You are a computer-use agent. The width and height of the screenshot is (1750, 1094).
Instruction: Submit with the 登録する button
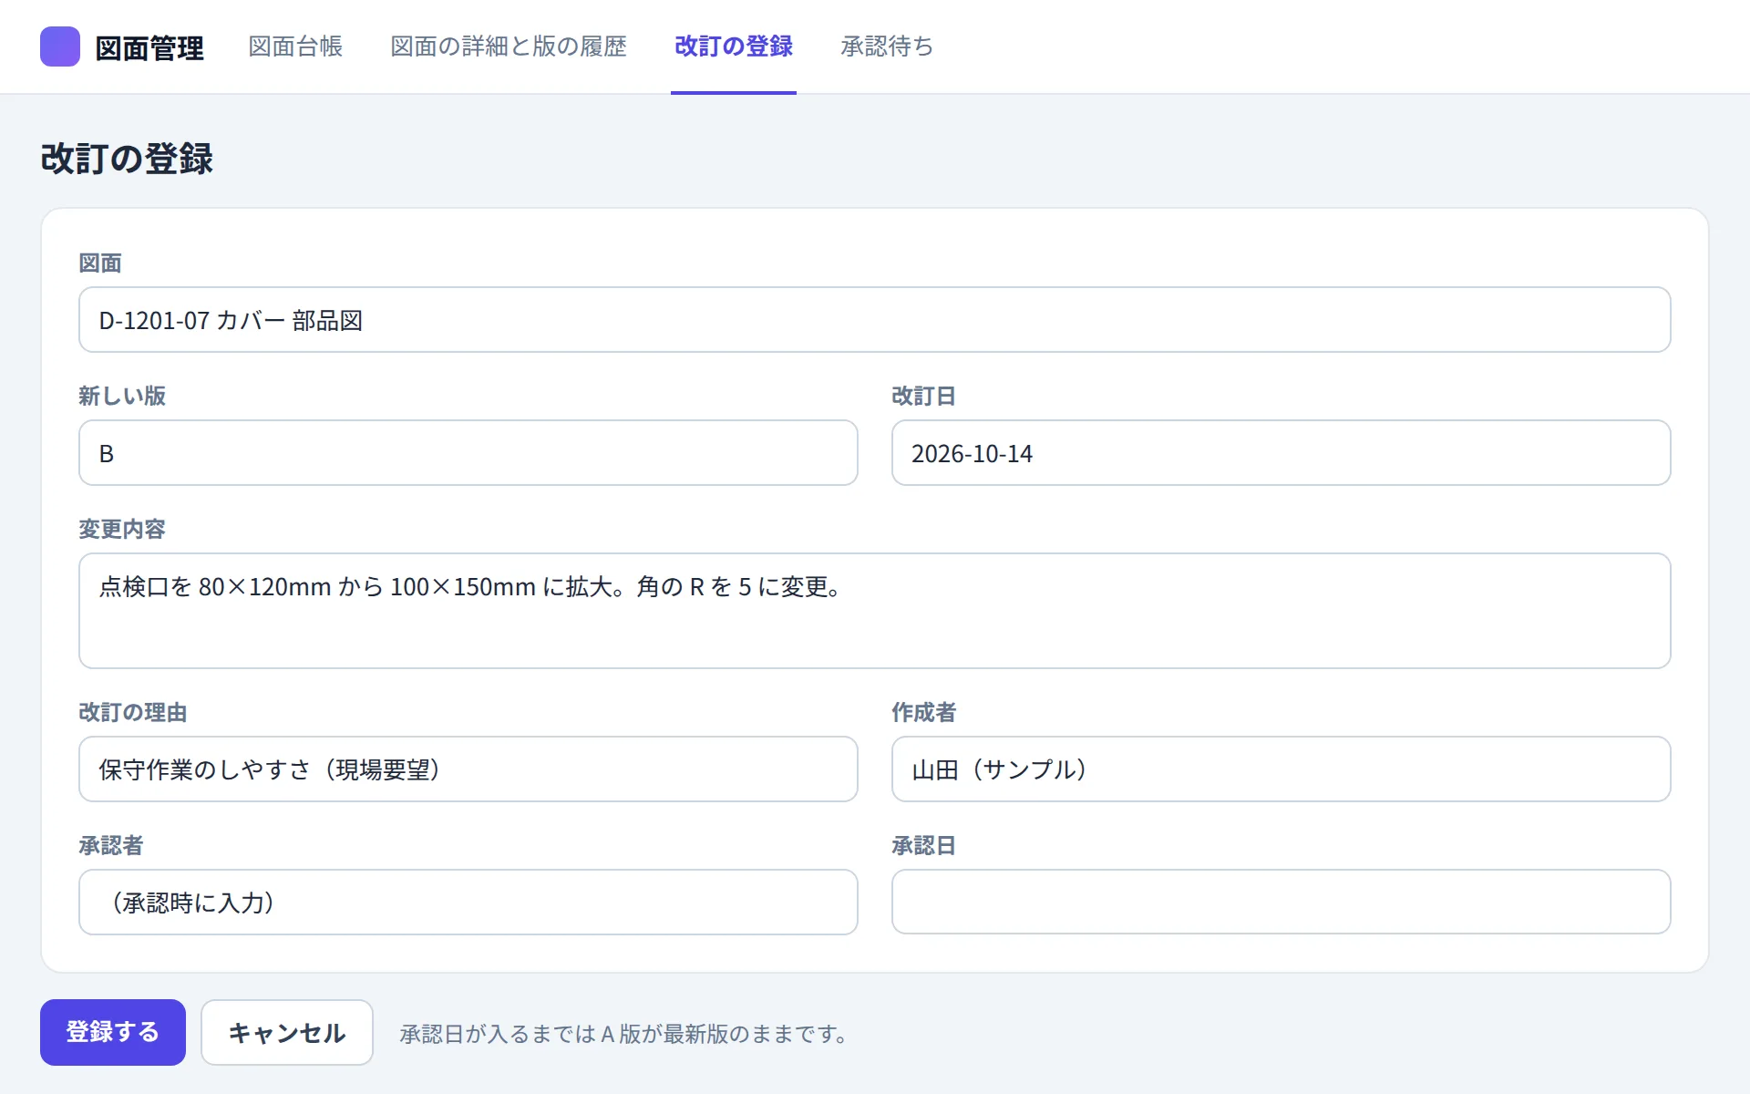[x=113, y=1032]
